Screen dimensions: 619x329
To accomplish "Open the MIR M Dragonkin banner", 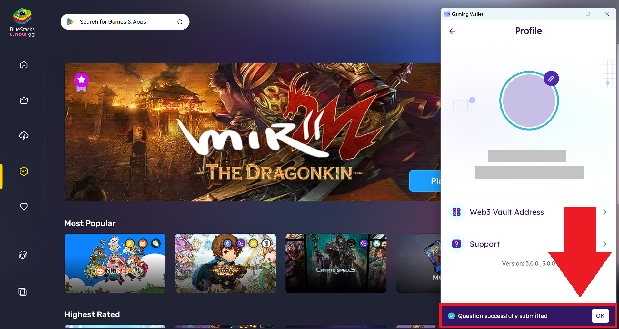I will click(253, 132).
